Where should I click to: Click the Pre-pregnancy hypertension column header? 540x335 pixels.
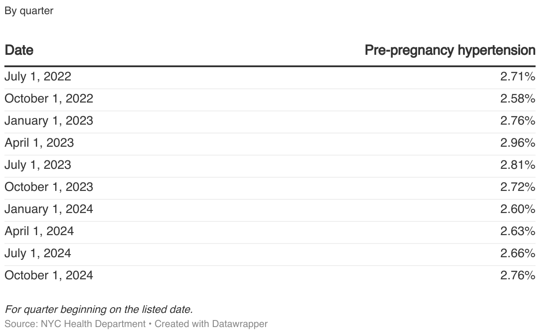(x=450, y=50)
